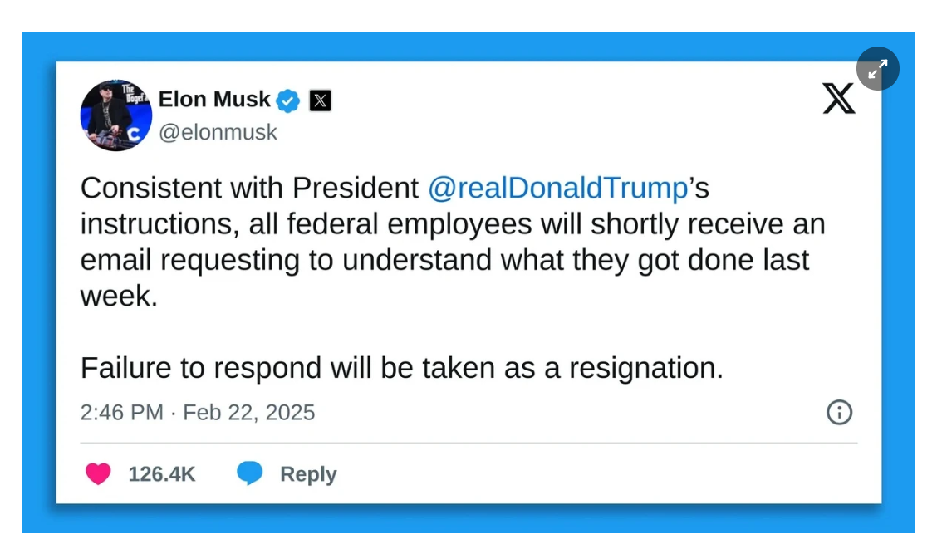Click the blue border around the tweet card

[x=38, y=282]
